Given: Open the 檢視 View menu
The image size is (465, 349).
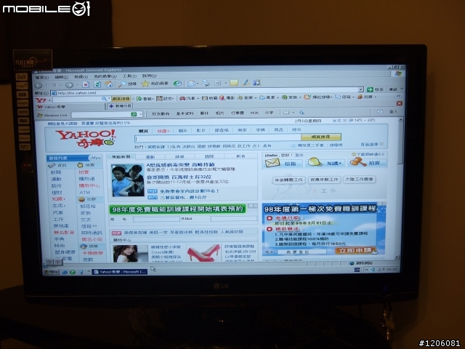Looking at the screenshot, I should tap(81, 77).
